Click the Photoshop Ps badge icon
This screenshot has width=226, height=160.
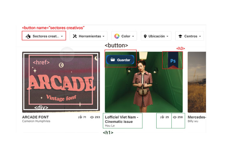click(x=173, y=61)
